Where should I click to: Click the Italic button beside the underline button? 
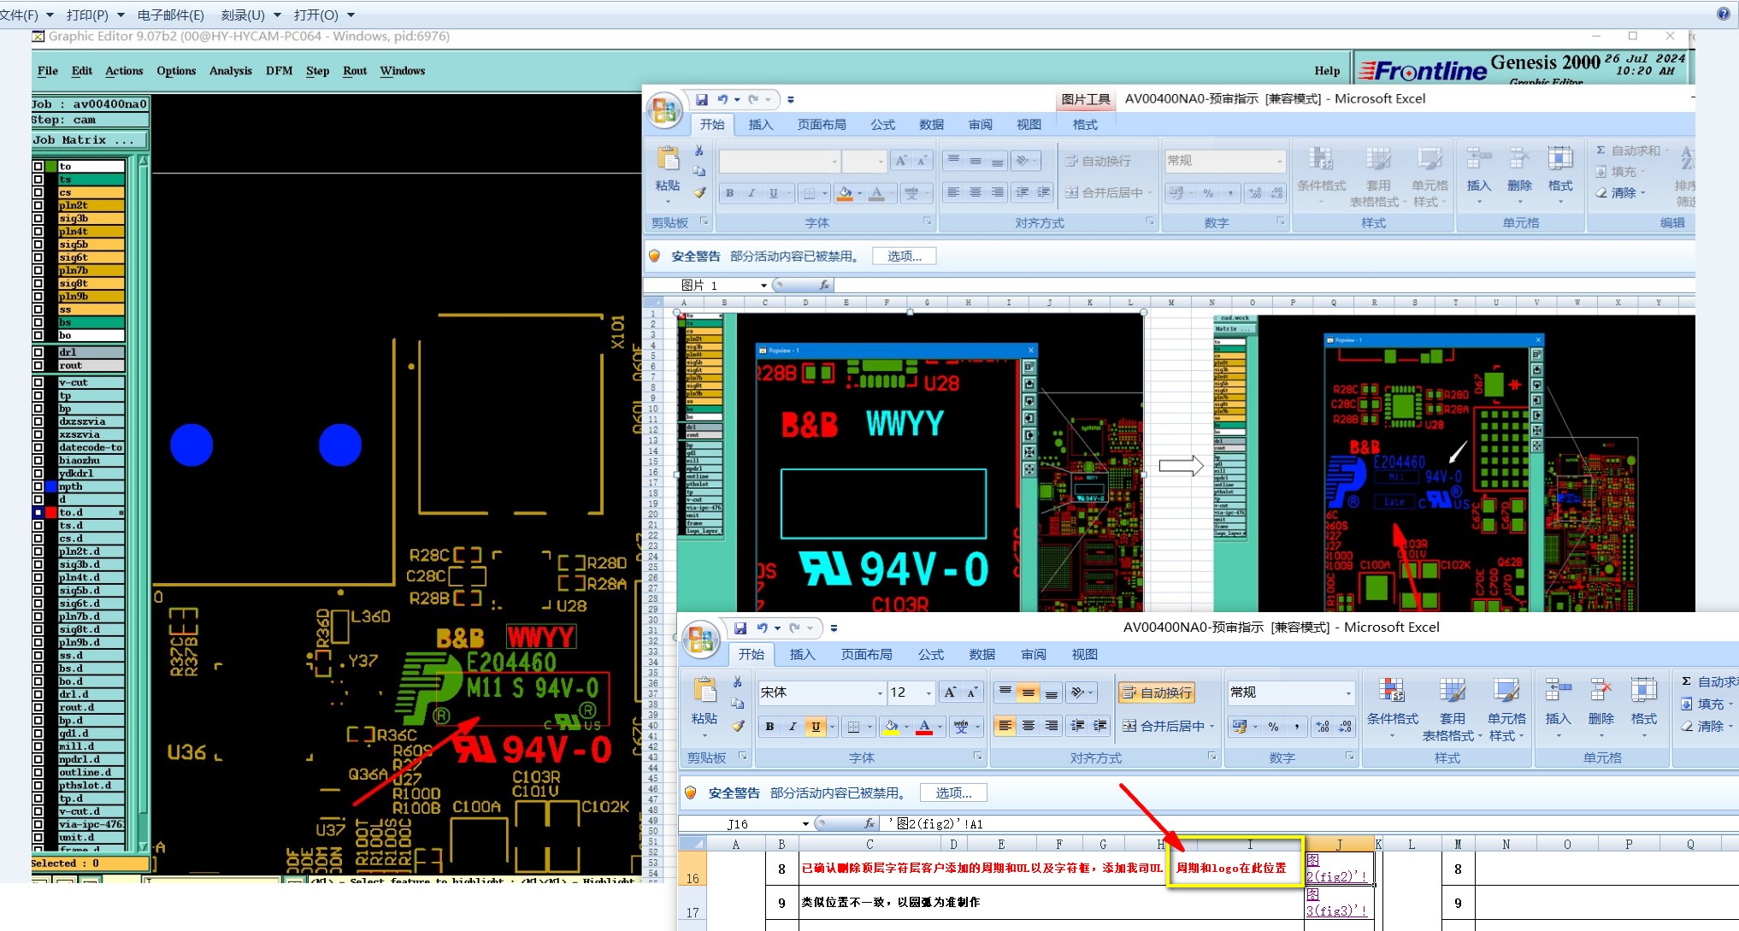[x=793, y=727]
